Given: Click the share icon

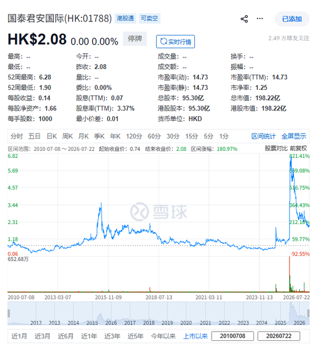Looking at the screenshot, I should (x=244, y=19).
